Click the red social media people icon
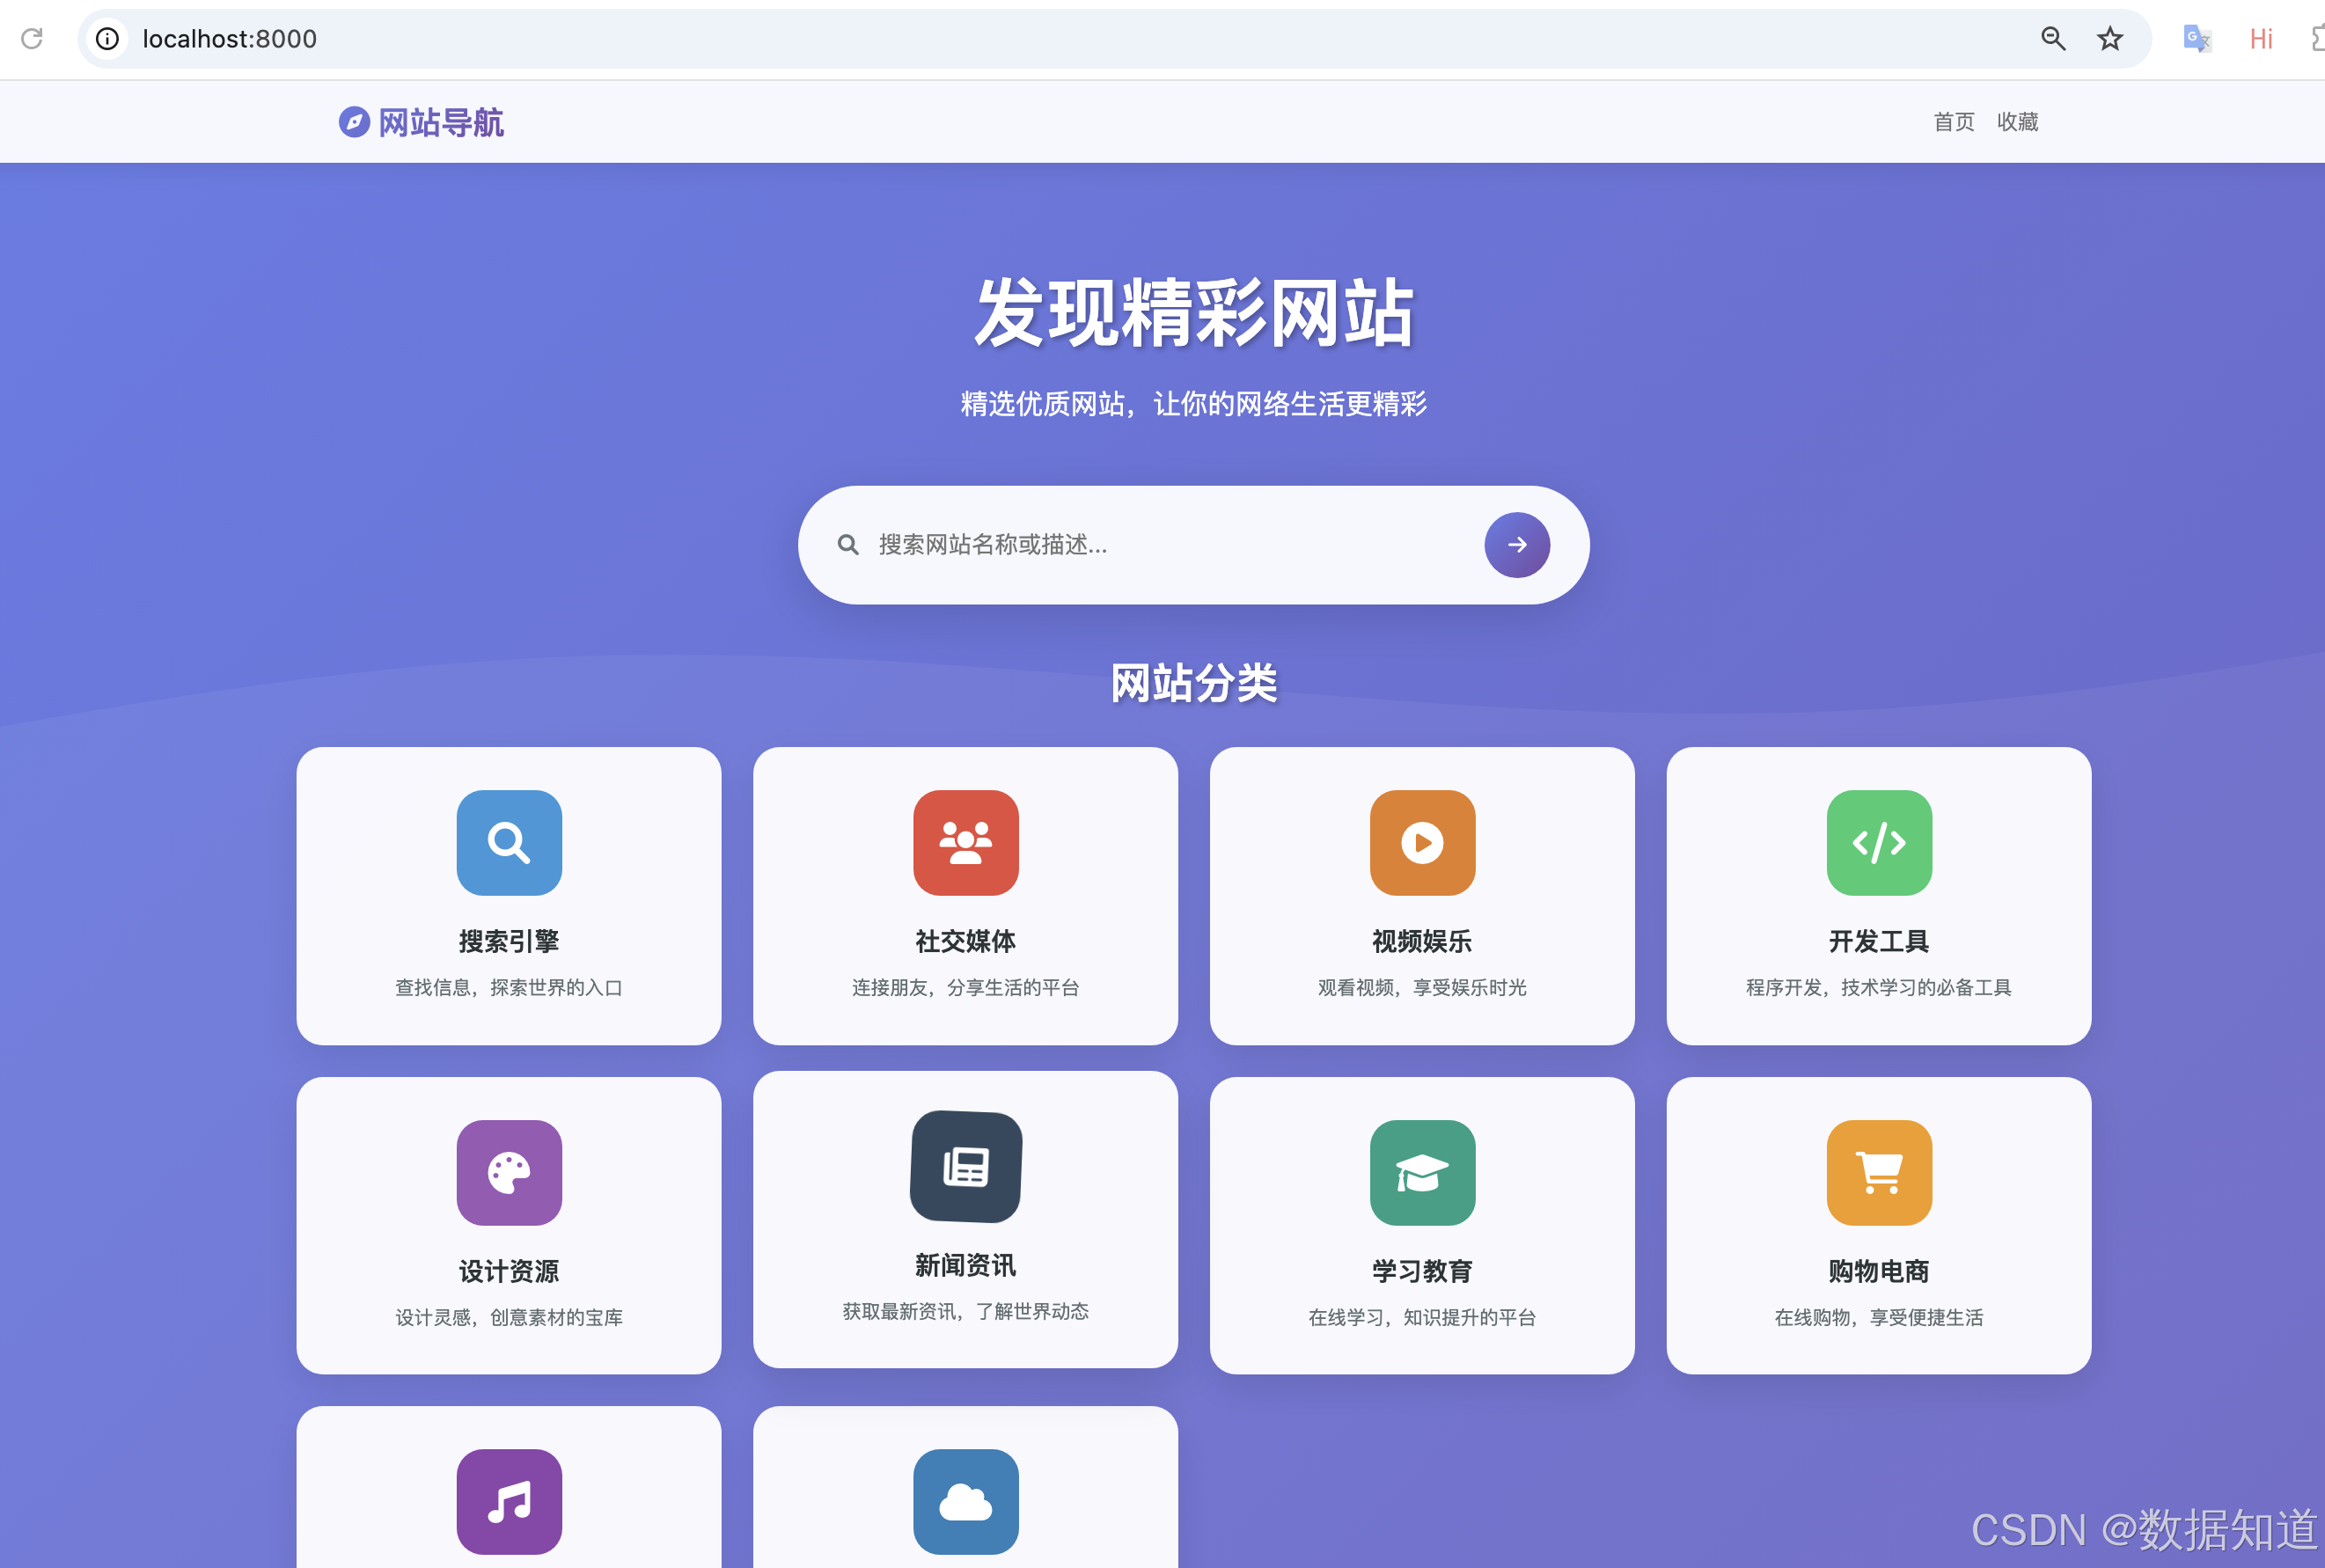 (965, 843)
